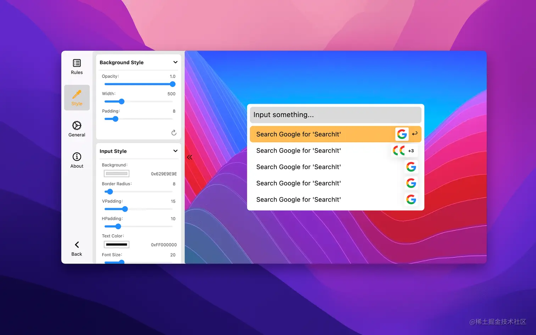Select the highlighted 'Search Google for' result
Image resolution: width=536 pixels, height=335 pixels.
coord(335,134)
